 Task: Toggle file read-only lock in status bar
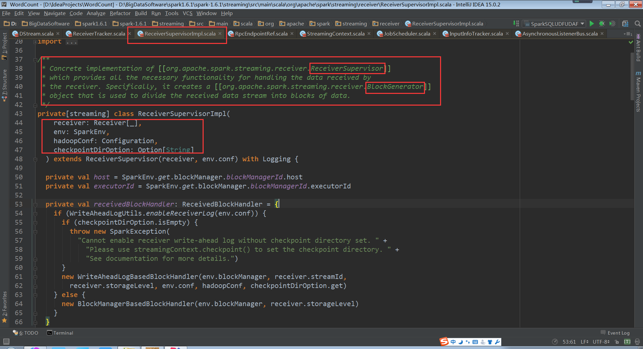617,342
